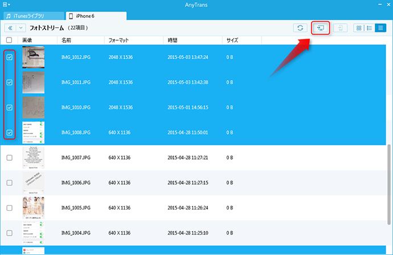This screenshot has height=255, width=393.
Task: Click the IMG_1008.JPG thumbnail
Action: pos(34,132)
